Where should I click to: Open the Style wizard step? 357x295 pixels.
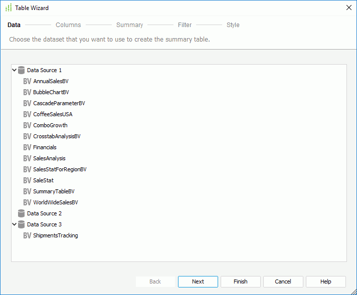click(233, 25)
